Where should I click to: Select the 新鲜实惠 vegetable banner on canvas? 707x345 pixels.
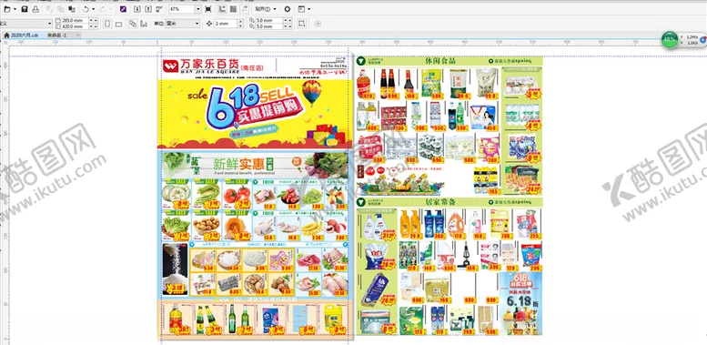pyautogui.click(x=255, y=165)
